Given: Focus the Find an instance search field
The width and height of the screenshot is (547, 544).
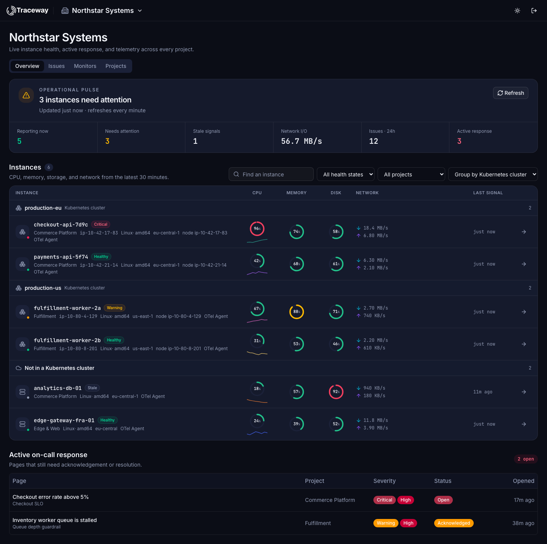Looking at the screenshot, I should pyautogui.click(x=271, y=175).
